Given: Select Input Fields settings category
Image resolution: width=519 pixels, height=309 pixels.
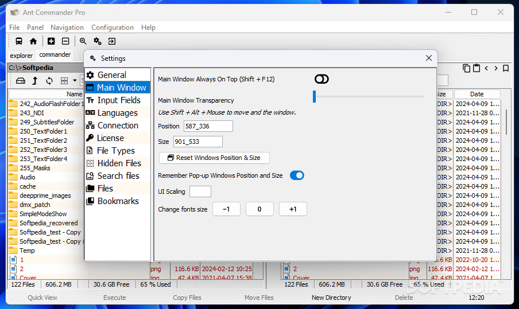Looking at the screenshot, I should pos(118,100).
